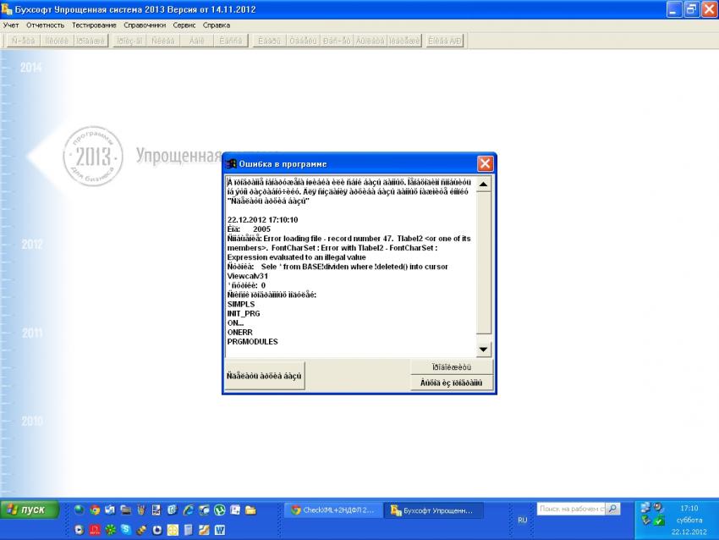This screenshot has height=540, width=719.
Task: Open the Сервис menu
Action: tap(184, 25)
